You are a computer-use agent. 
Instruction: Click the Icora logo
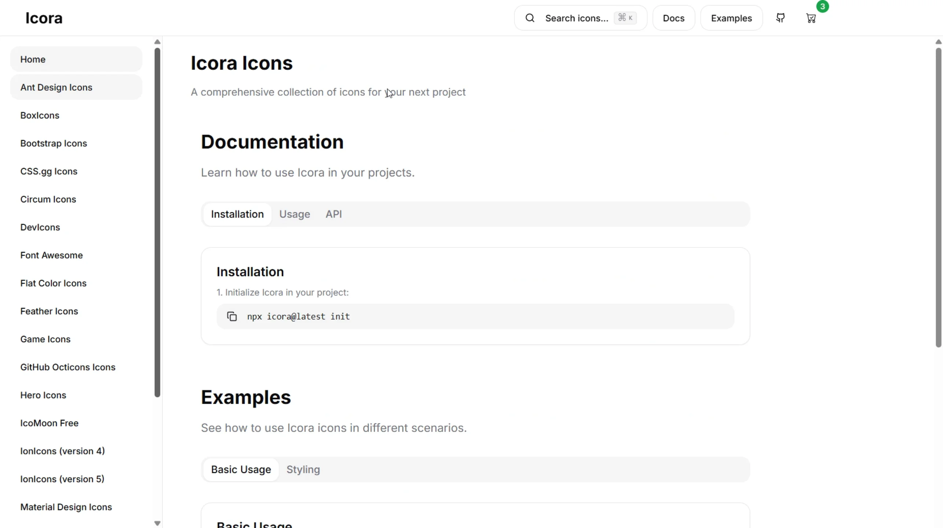[44, 18]
